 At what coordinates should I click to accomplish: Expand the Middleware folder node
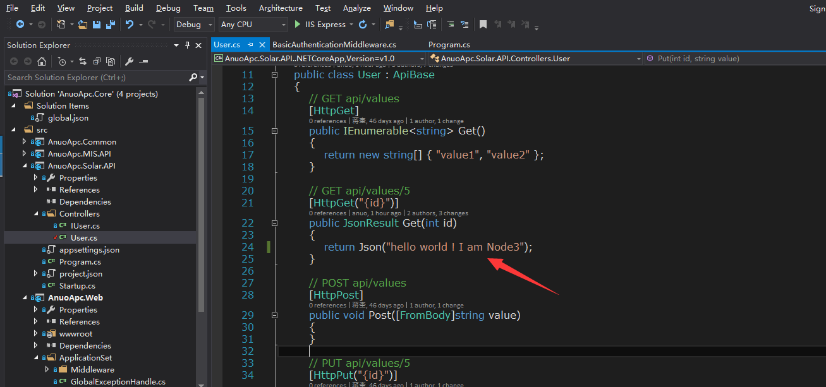click(x=47, y=369)
